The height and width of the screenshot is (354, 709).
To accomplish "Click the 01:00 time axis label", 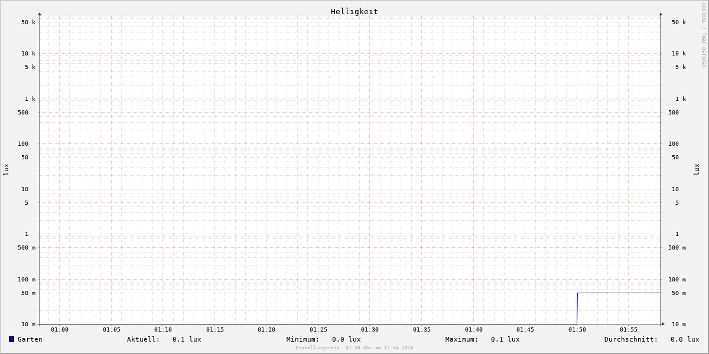I will pos(60,330).
